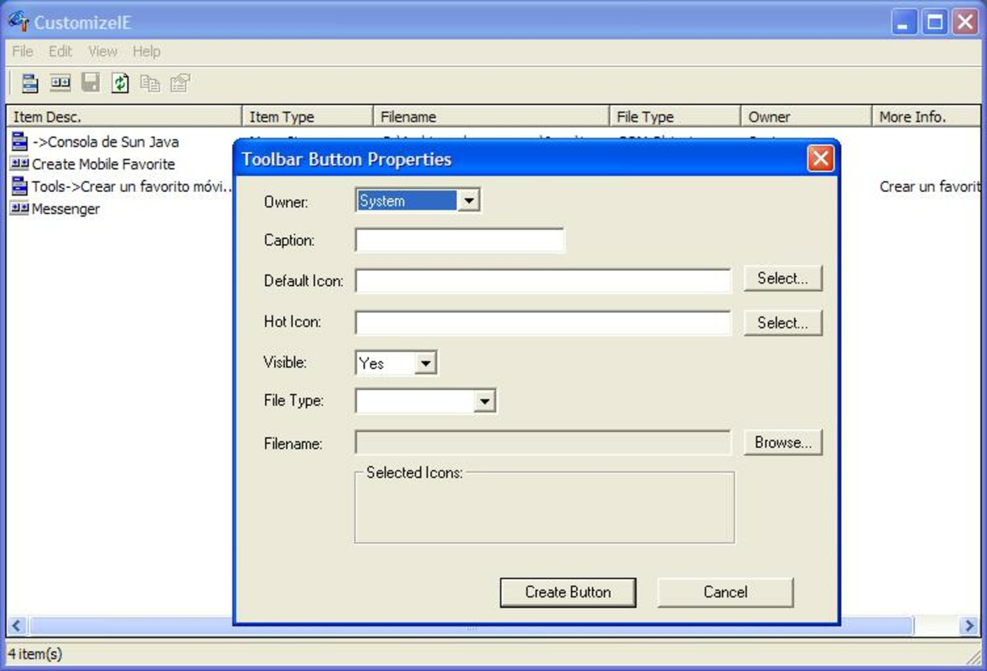Screen dimensions: 987x671
Task: Open the View menu
Action: click(x=102, y=51)
